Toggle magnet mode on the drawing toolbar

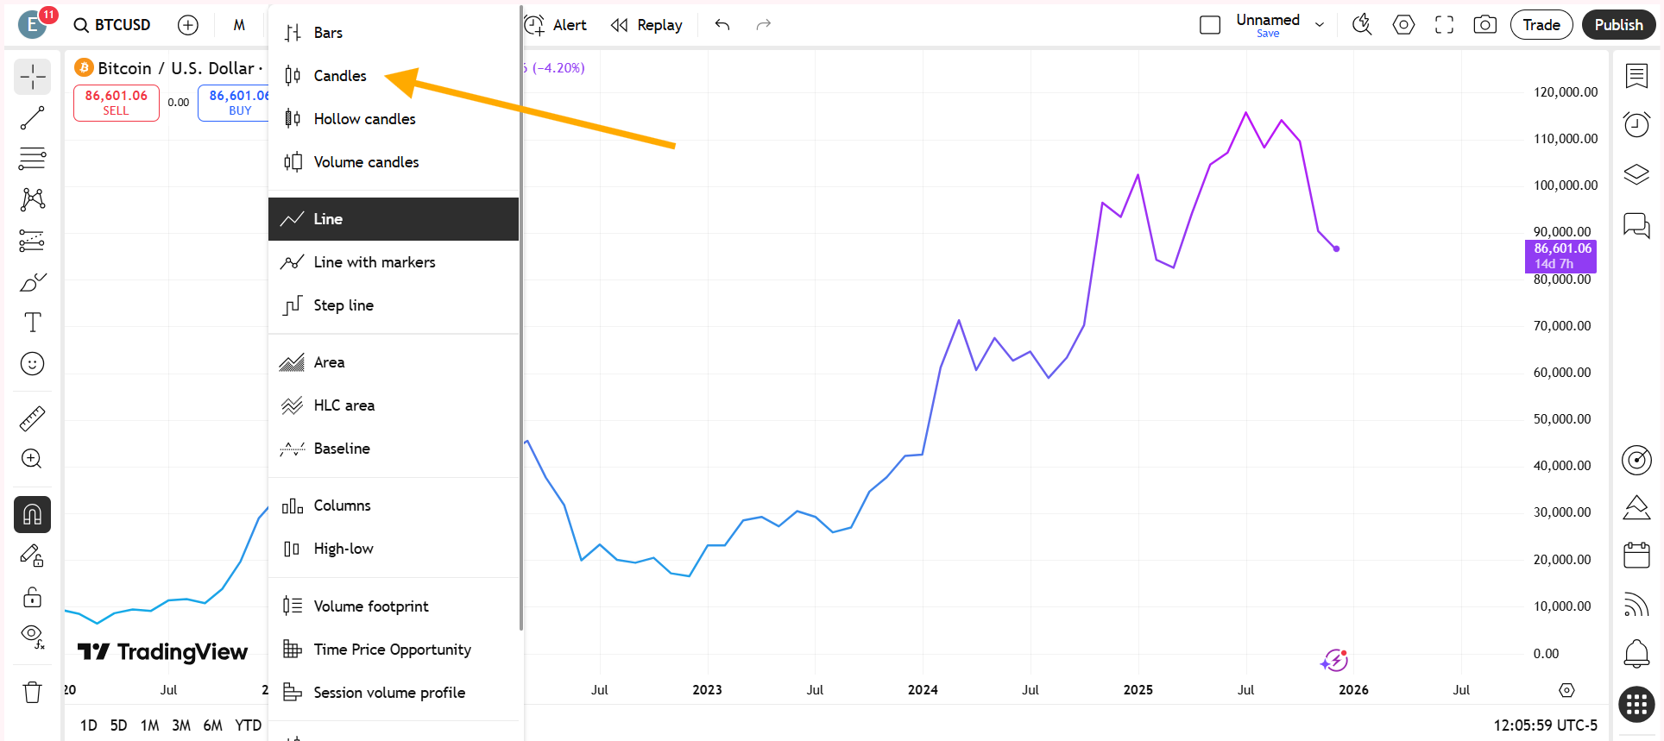[32, 514]
